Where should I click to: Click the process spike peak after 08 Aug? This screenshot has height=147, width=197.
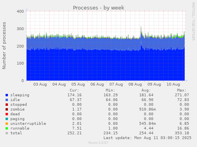pyautogui.click(x=141, y=27)
